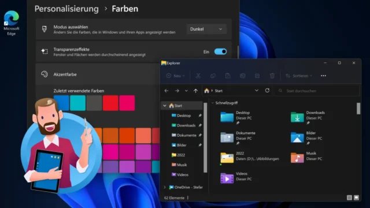
Task: Go to Personalisierung breadcrumb in Settings
Action: tap(66, 9)
